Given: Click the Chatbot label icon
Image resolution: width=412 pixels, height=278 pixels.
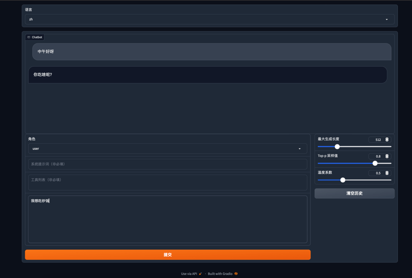Looking at the screenshot, I should [x=29, y=37].
